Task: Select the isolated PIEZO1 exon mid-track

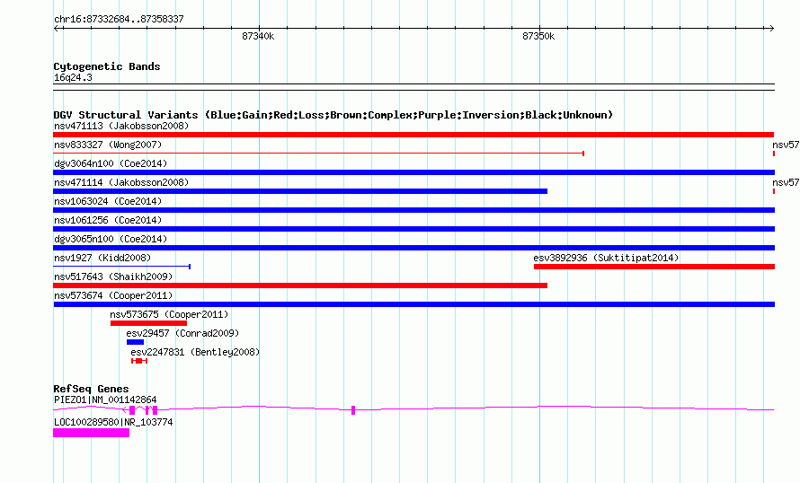Action: click(353, 410)
